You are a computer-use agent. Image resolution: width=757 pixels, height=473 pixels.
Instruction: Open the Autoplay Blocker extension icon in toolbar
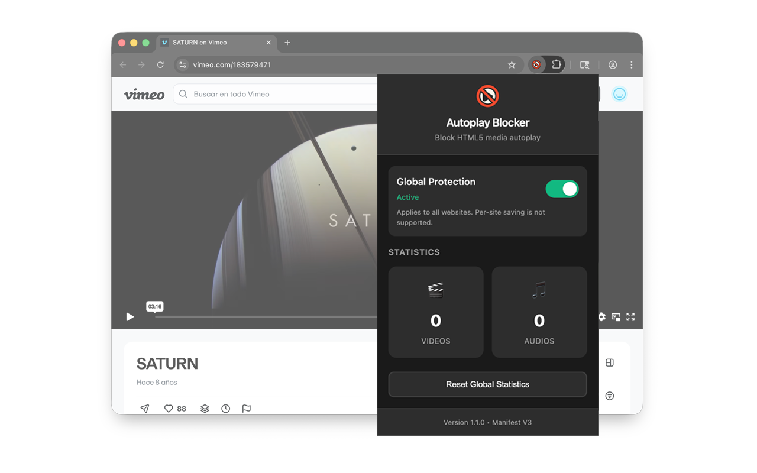(536, 65)
